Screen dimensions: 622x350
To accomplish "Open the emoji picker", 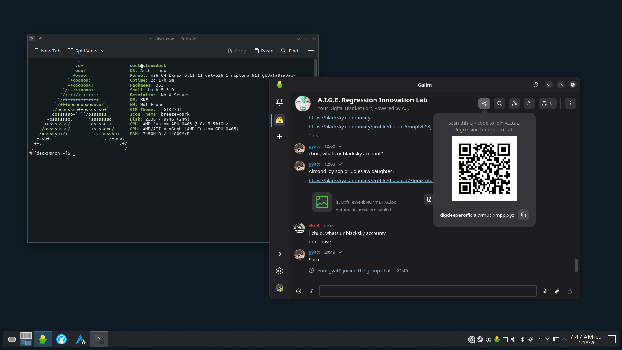I will [x=298, y=291].
